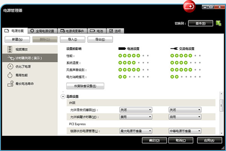Switch to basic mode via 基本 button

[x=201, y=23]
